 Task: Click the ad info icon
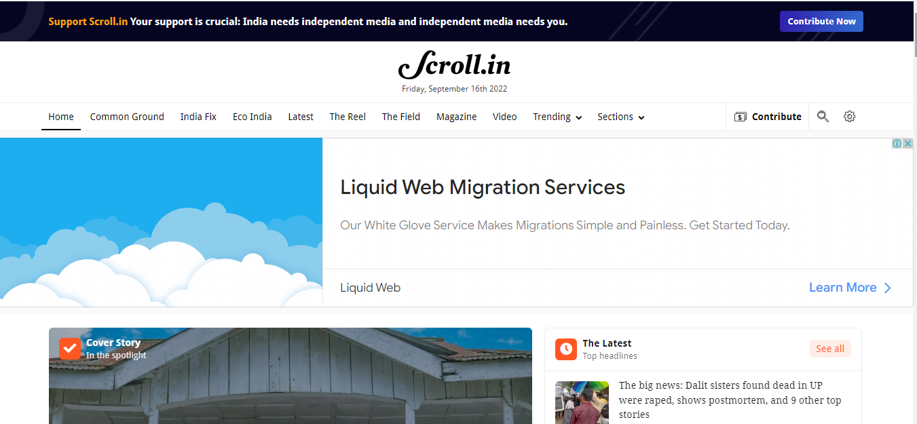[897, 143]
